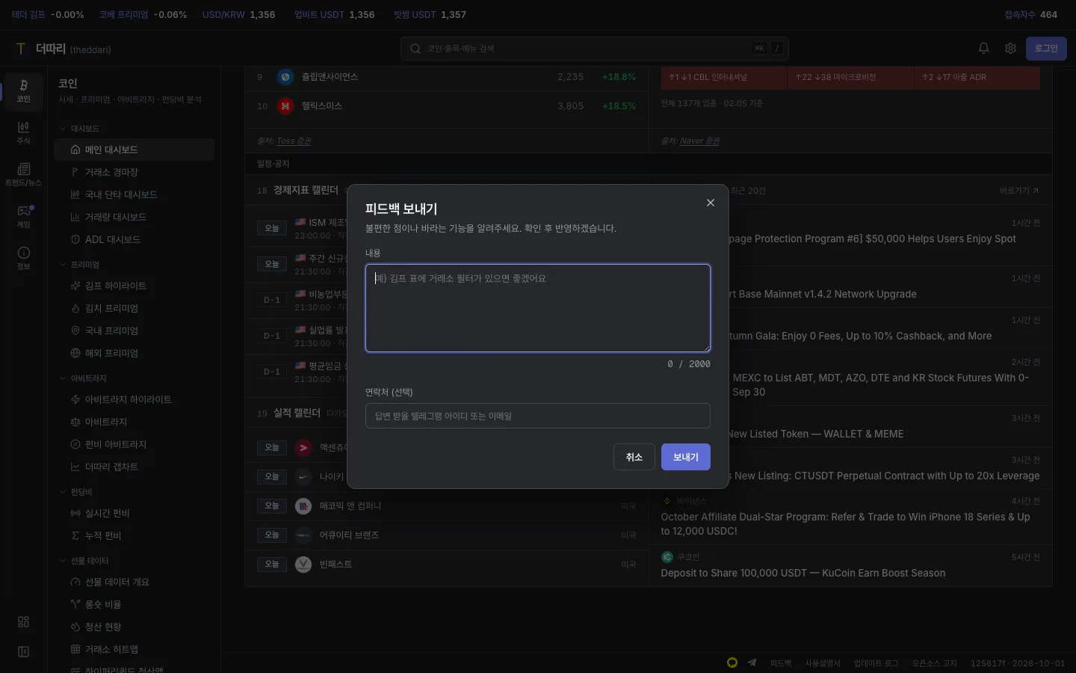The width and height of the screenshot is (1076, 673).
Task: Click the grid apps icon at rail bottom
Action: pyautogui.click(x=24, y=622)
